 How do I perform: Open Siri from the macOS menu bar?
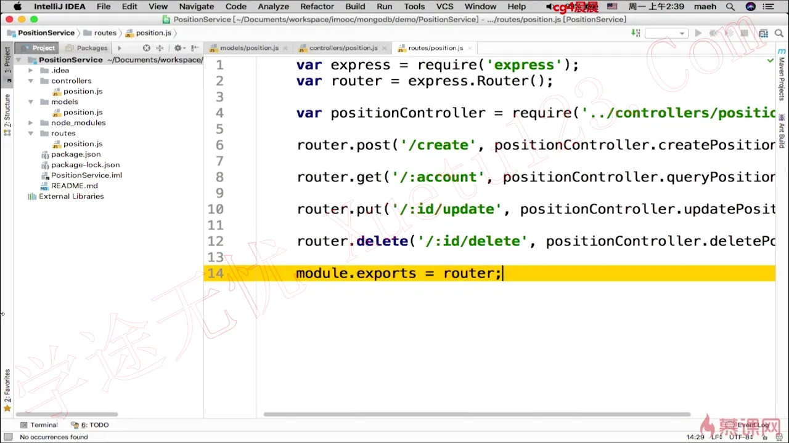coord(750,7)
